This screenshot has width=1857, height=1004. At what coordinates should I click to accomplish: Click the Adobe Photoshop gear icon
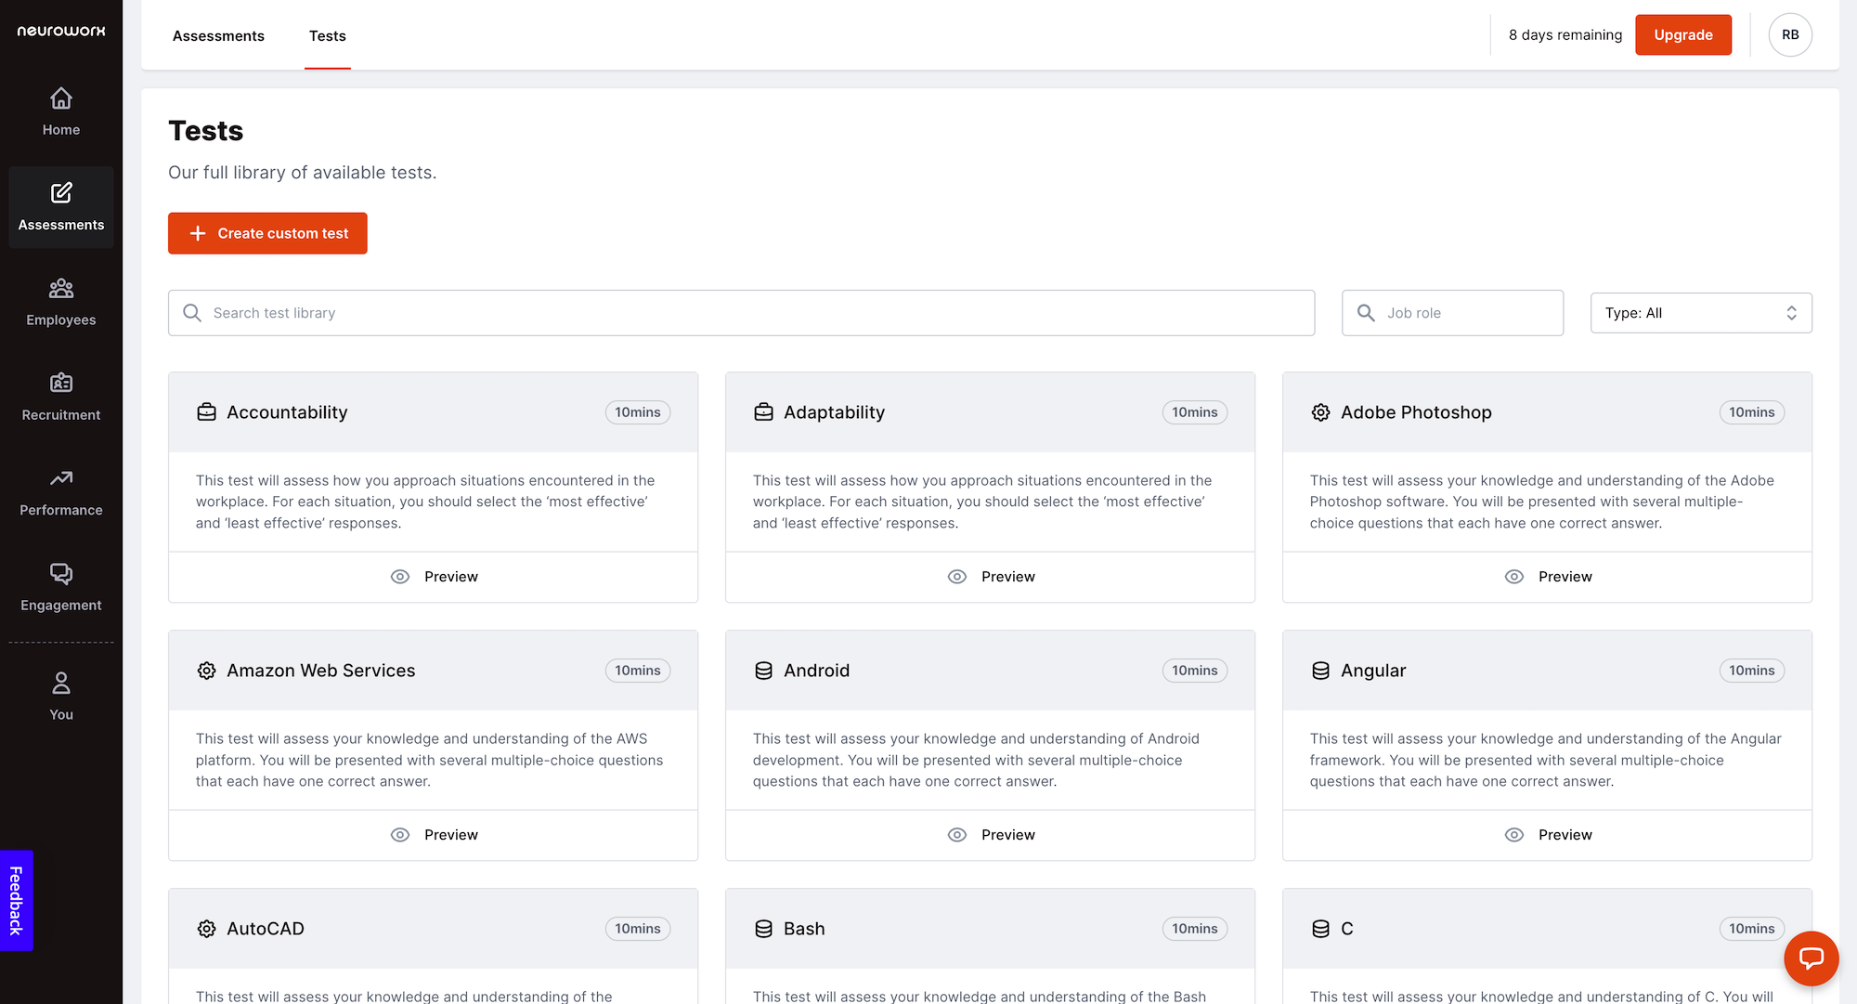1320,412
